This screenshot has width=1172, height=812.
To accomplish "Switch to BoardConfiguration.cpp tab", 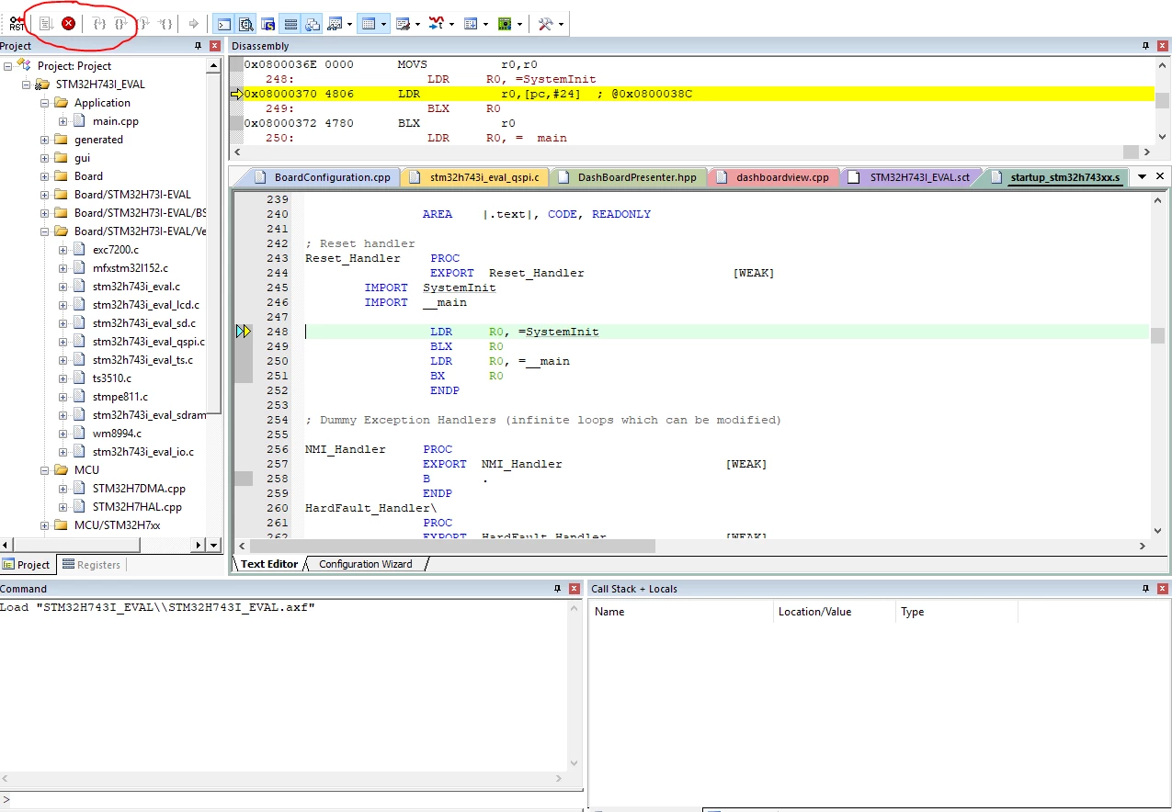I will (x=324, y=177).
